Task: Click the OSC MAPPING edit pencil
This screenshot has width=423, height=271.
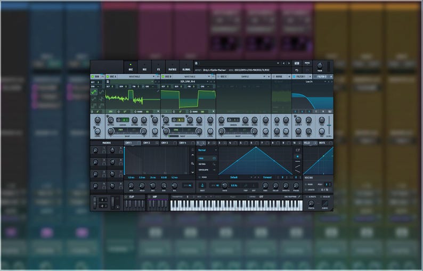Action: pyautogui.click(x=299, y=197)
